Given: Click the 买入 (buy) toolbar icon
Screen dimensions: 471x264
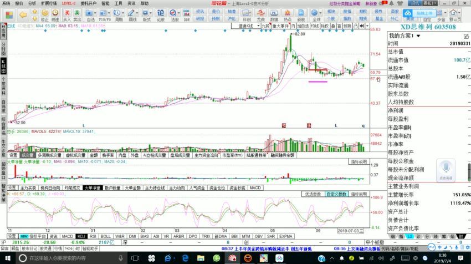Looking at the screenshot, I should point(67,15).
